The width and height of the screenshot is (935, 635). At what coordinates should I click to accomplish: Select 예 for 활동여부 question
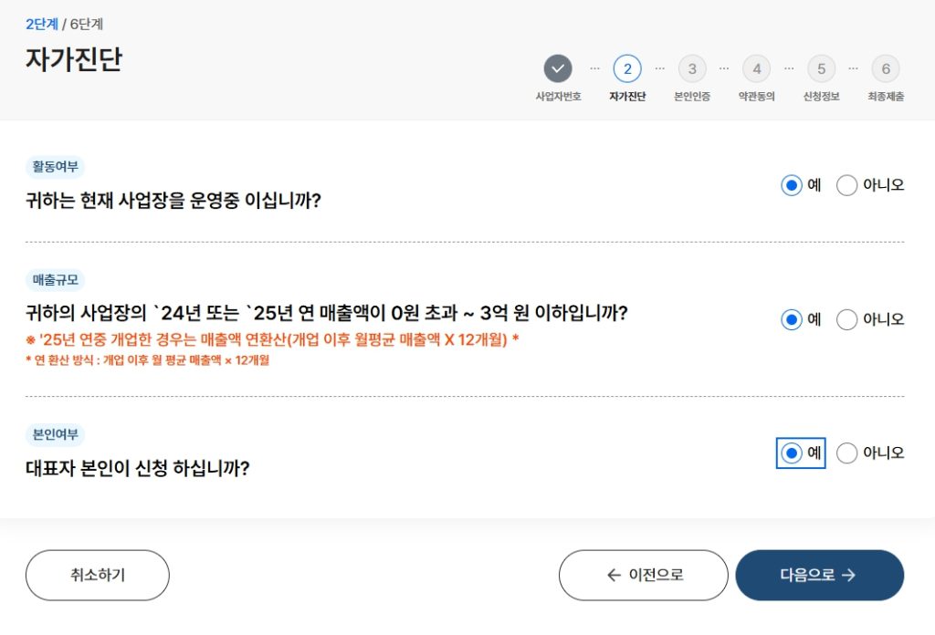click(x=792, y=185)
